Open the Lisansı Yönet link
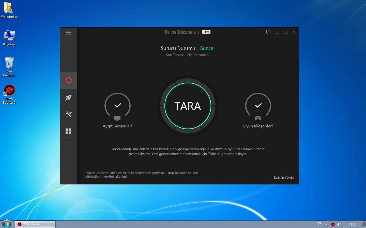The width and height of the screenshot is (366, 228). [x=284, y=177]
